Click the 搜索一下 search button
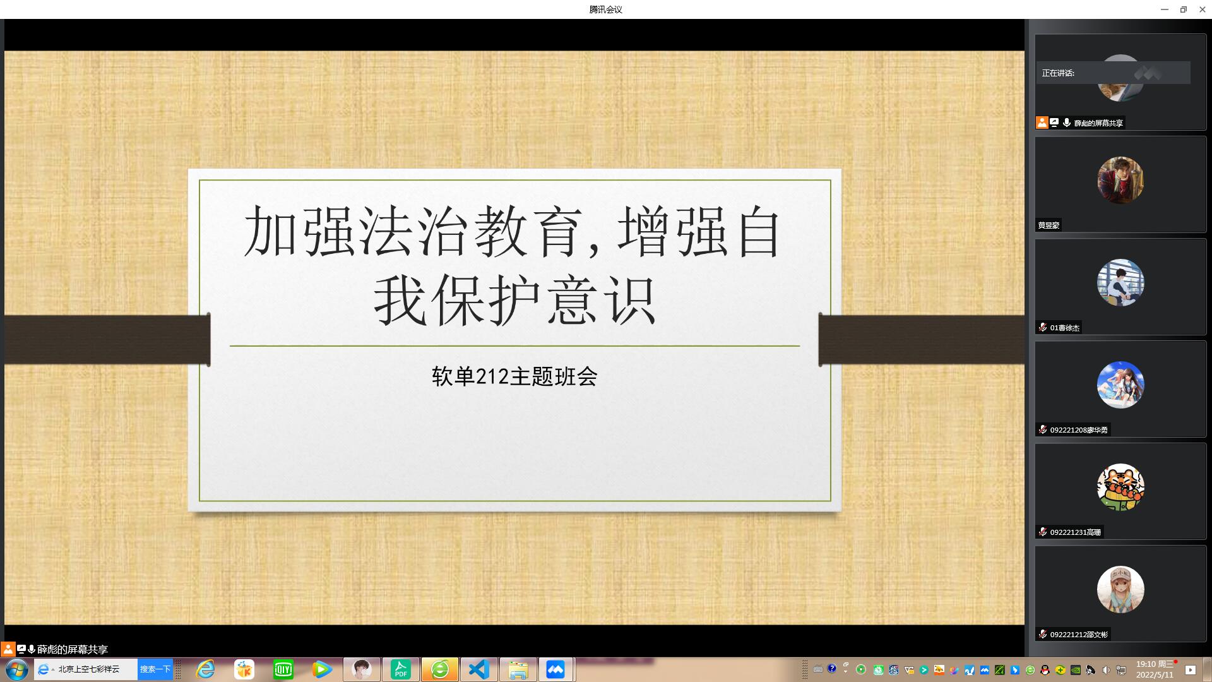The height and width of the screenshot is (682, 1212). pyautogui.click(x=155, y=669)
